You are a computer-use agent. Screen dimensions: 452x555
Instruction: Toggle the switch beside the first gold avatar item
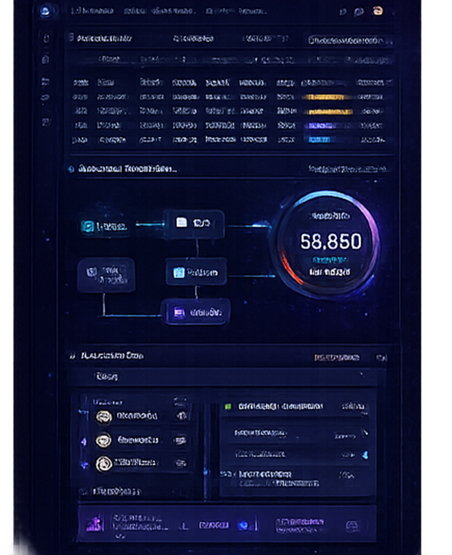181,416
